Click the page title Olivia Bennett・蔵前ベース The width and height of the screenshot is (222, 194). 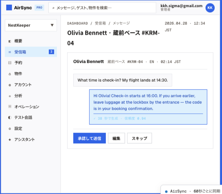[x=113, y=38]
